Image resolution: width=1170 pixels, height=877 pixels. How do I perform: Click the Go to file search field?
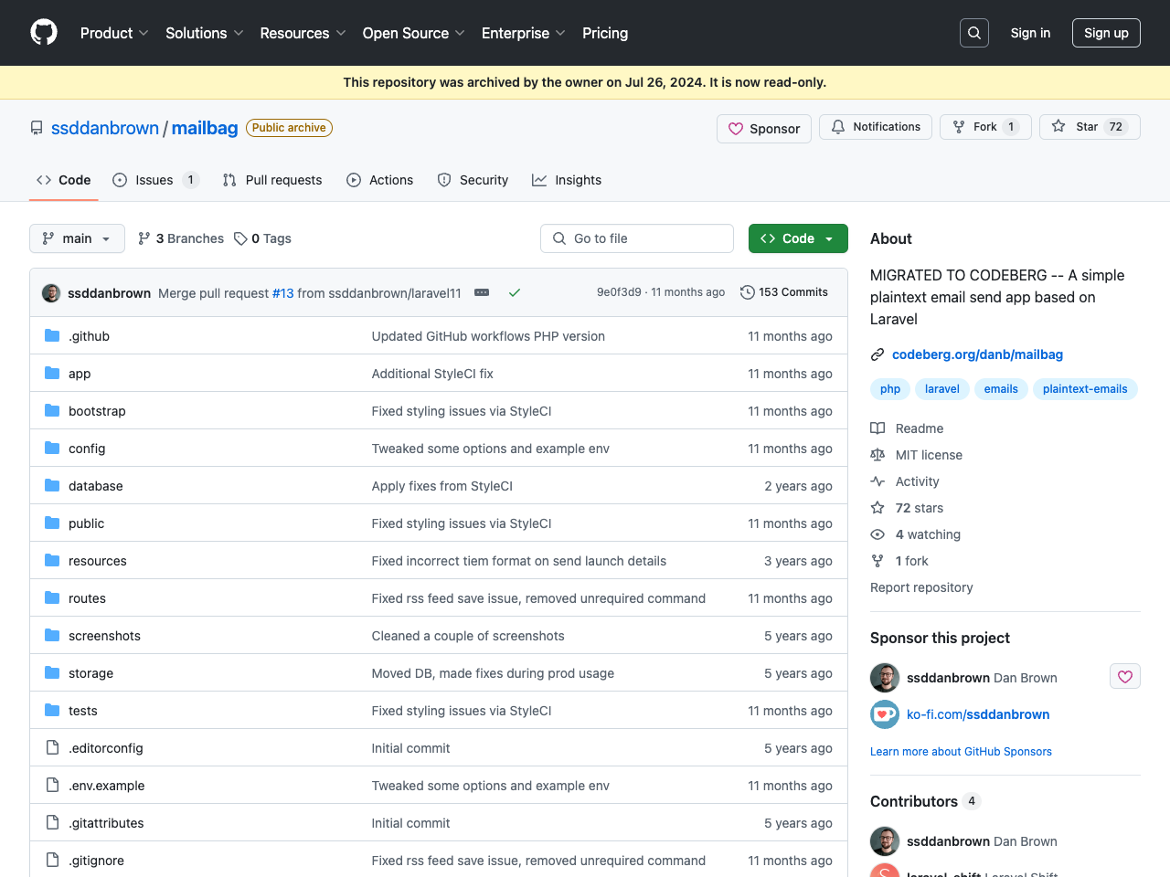tap(637, 238)
